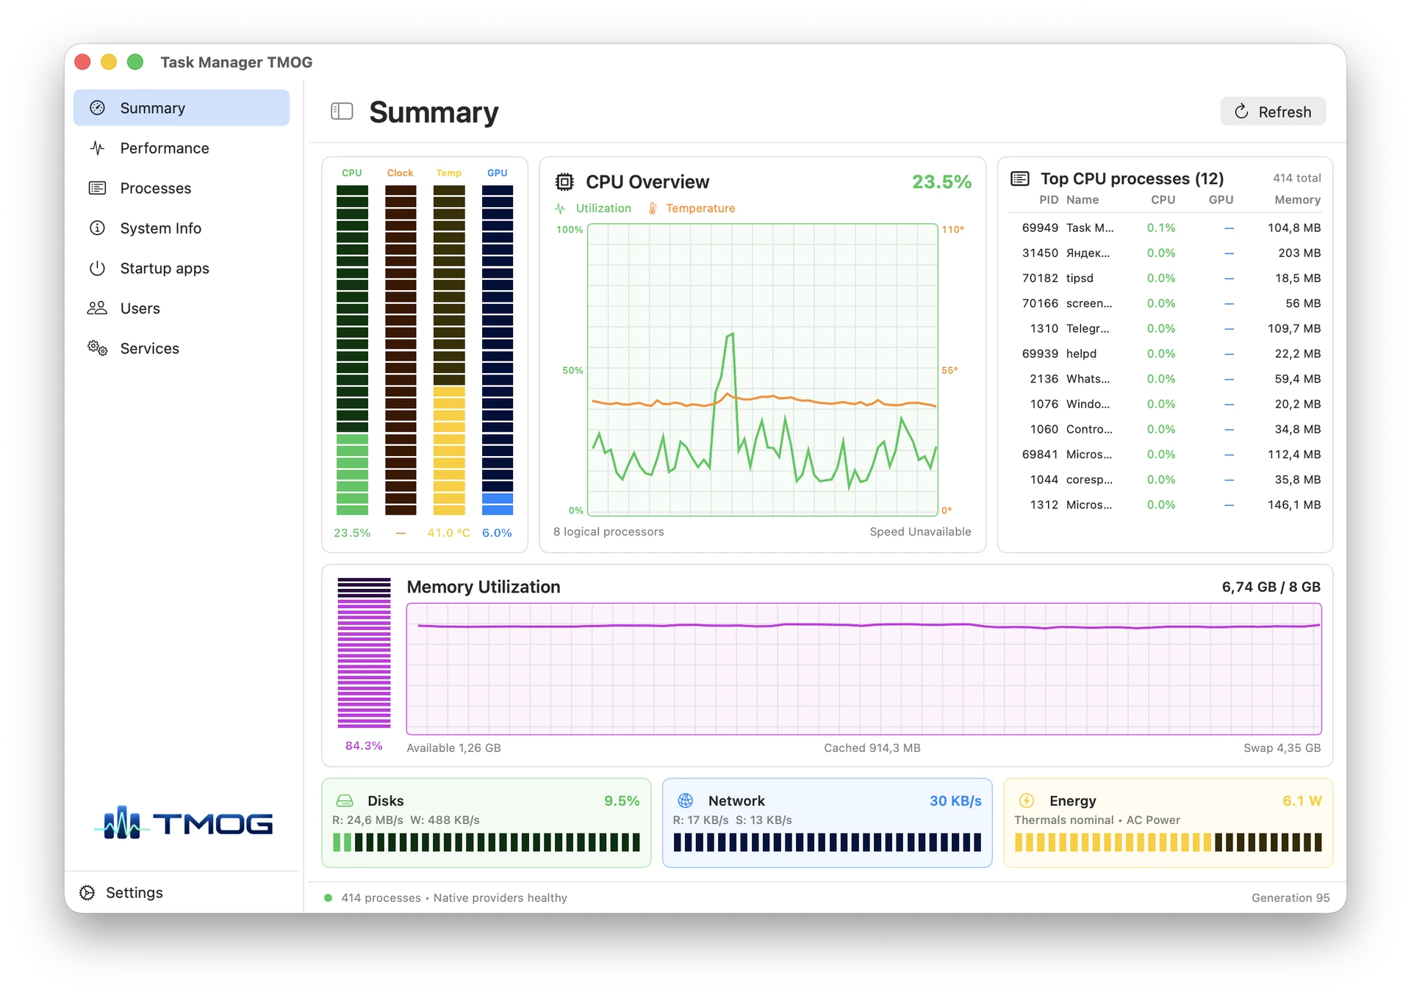Image resolution: width=1411 pixels, height=998 pixels.
Task: Sort processes by the Memory column header
Action: (x=1297, y=200)
